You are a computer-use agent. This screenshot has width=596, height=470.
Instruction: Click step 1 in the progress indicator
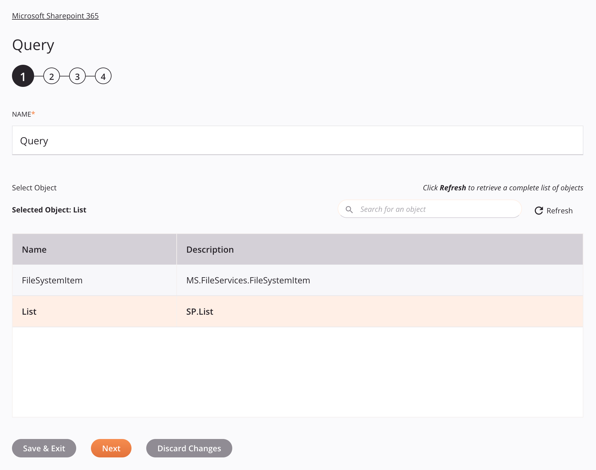click(x=23, y=76)
